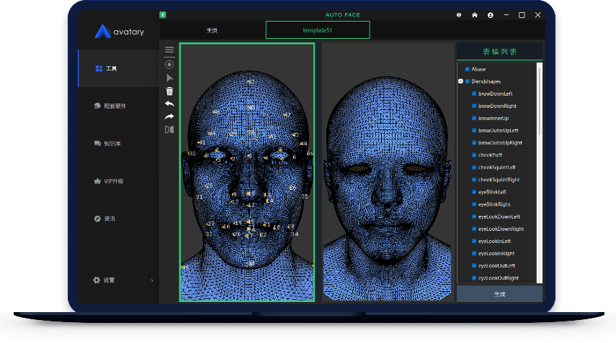Viewport: 616px width, 343px height.
Task: Toggle the cheekSquintLeft checkbox
Action: coord(474,168)
